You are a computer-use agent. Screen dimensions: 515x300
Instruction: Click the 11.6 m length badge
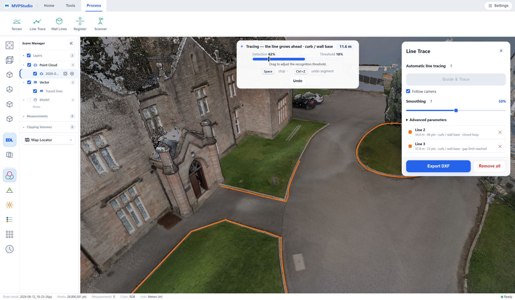click(345, 47)
